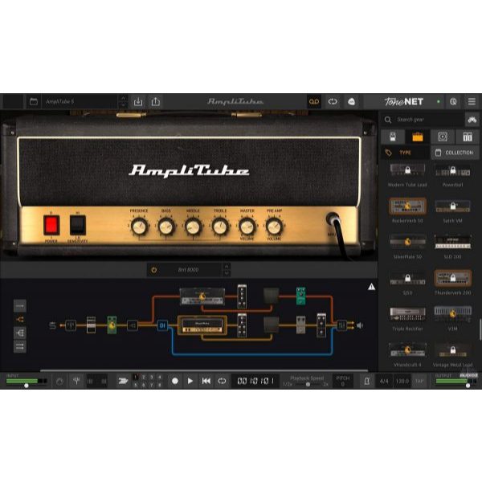Open the recorder tape icon
This screenshot has width=482, height=482.
pyautogui.click(x=314, y=101)
